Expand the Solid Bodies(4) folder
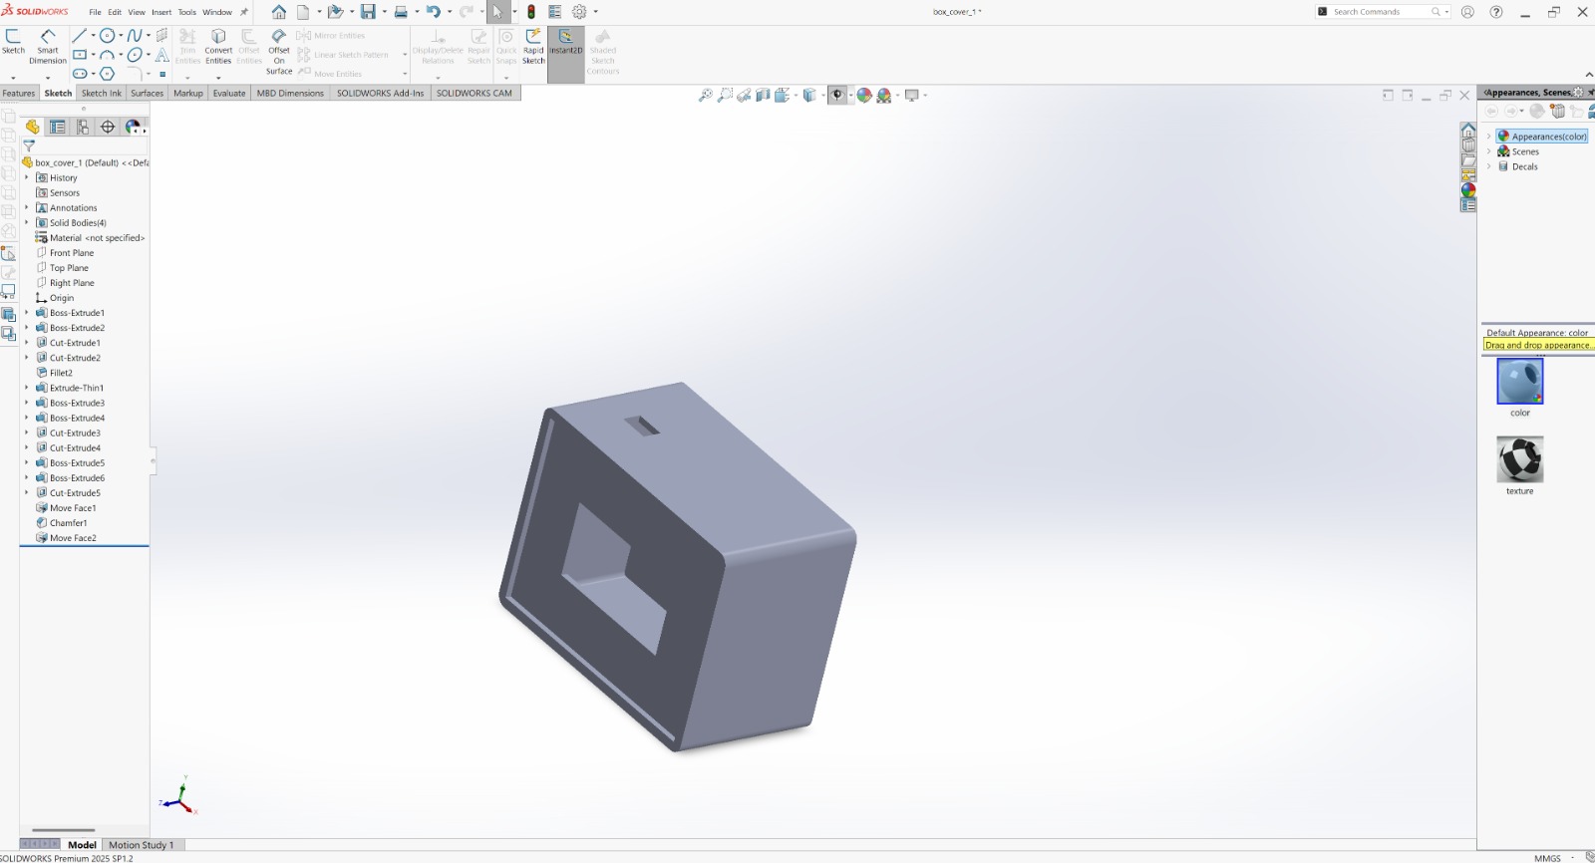The image size is (1595, 863). click(x=27, y=223)
